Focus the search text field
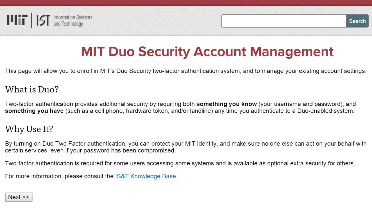 [283, 21]
